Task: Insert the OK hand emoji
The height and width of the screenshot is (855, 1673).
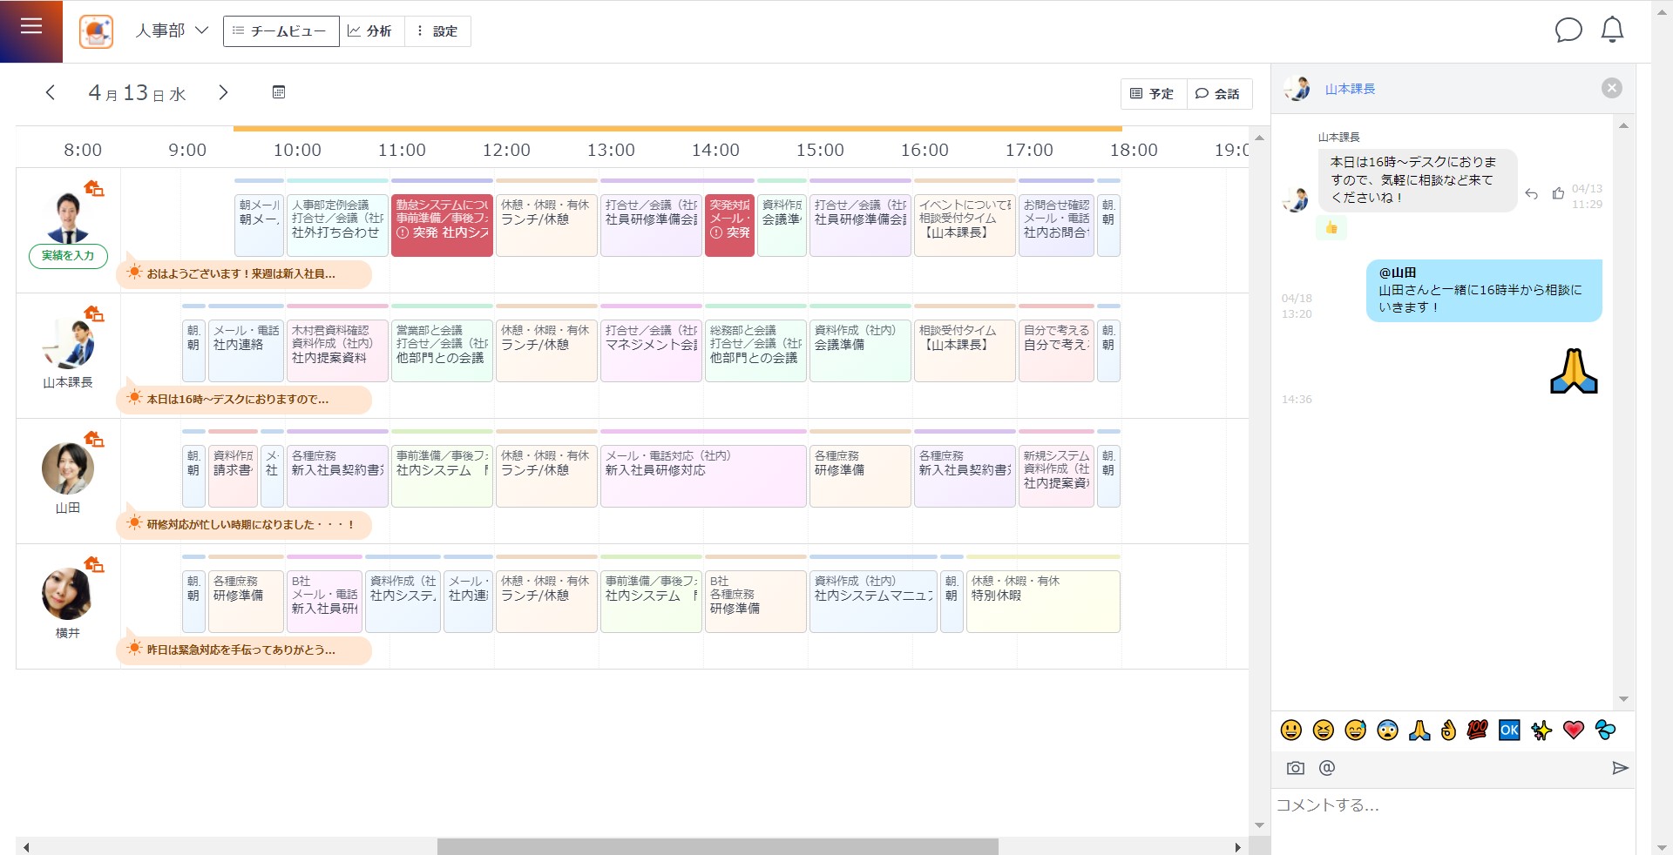Action: pos(1449,730)
